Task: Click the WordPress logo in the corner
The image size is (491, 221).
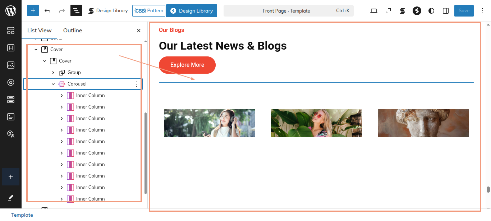Action: [x=11, y=11]
